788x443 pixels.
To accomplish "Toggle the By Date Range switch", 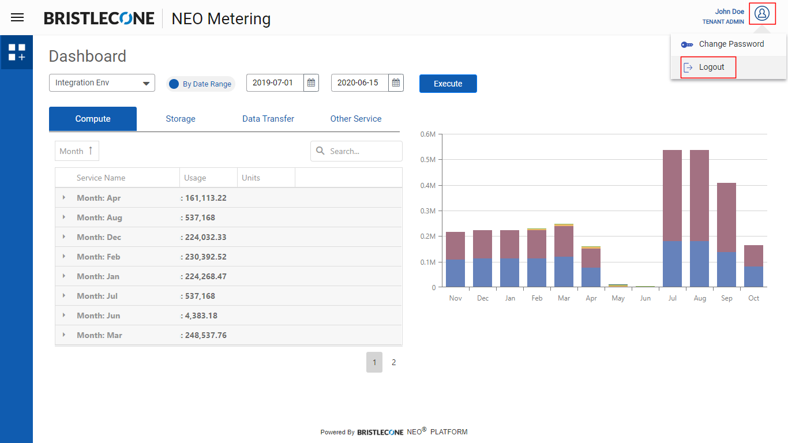I will pyautogui.click(x=174, y=84).
